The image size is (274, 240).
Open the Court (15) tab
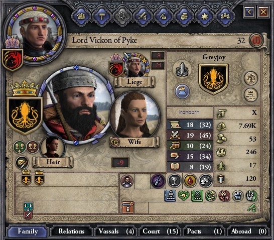[160, 231]
